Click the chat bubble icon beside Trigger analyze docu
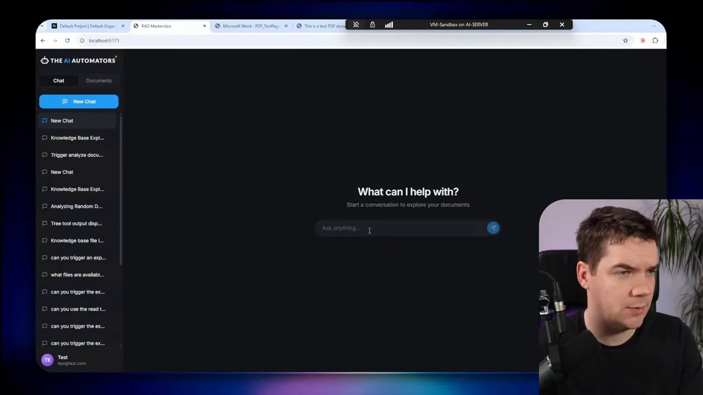The image size is (703, 395). coord(44,155)
